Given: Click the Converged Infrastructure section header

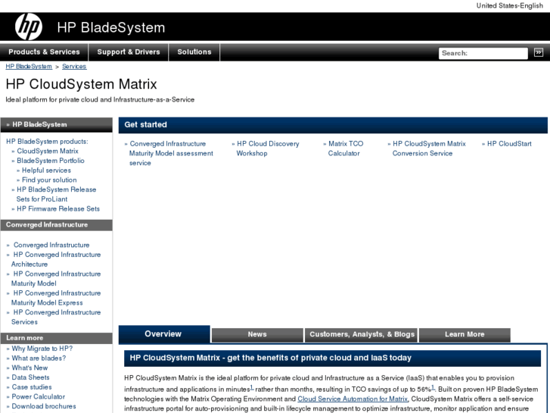Looking at the screenshot, I should pos(57,225).
